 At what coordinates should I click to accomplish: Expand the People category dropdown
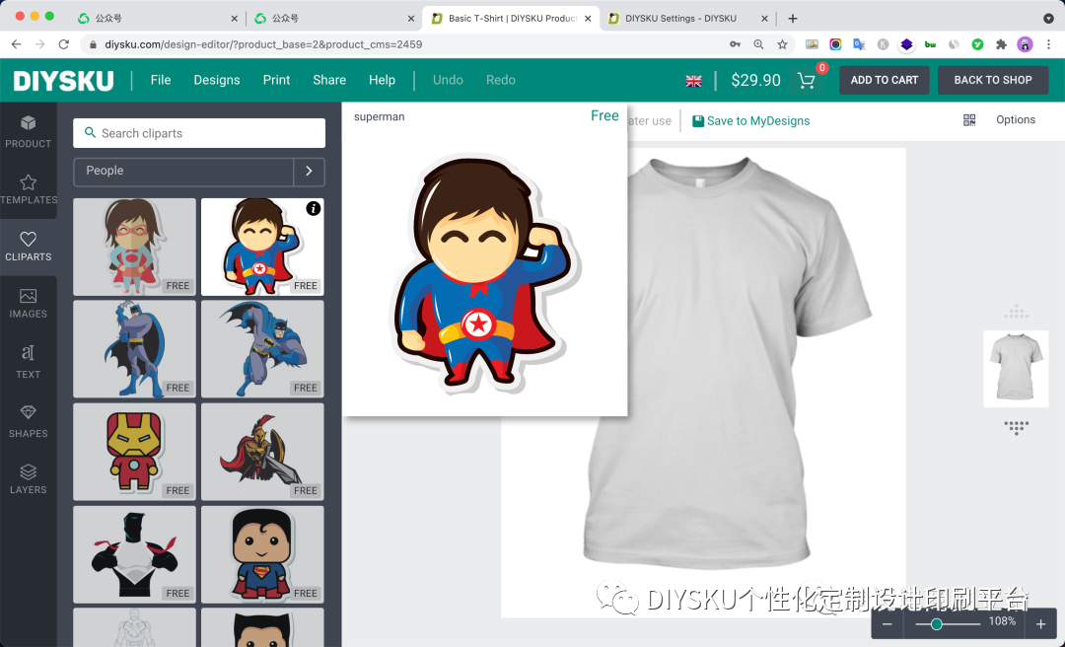[x=183, y=172]
